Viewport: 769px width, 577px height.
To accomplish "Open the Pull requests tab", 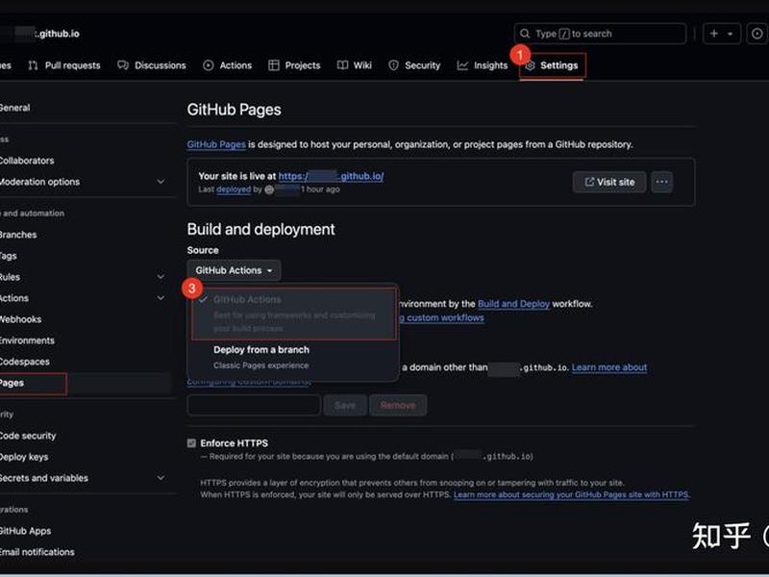I will click(x=64, y=65).
